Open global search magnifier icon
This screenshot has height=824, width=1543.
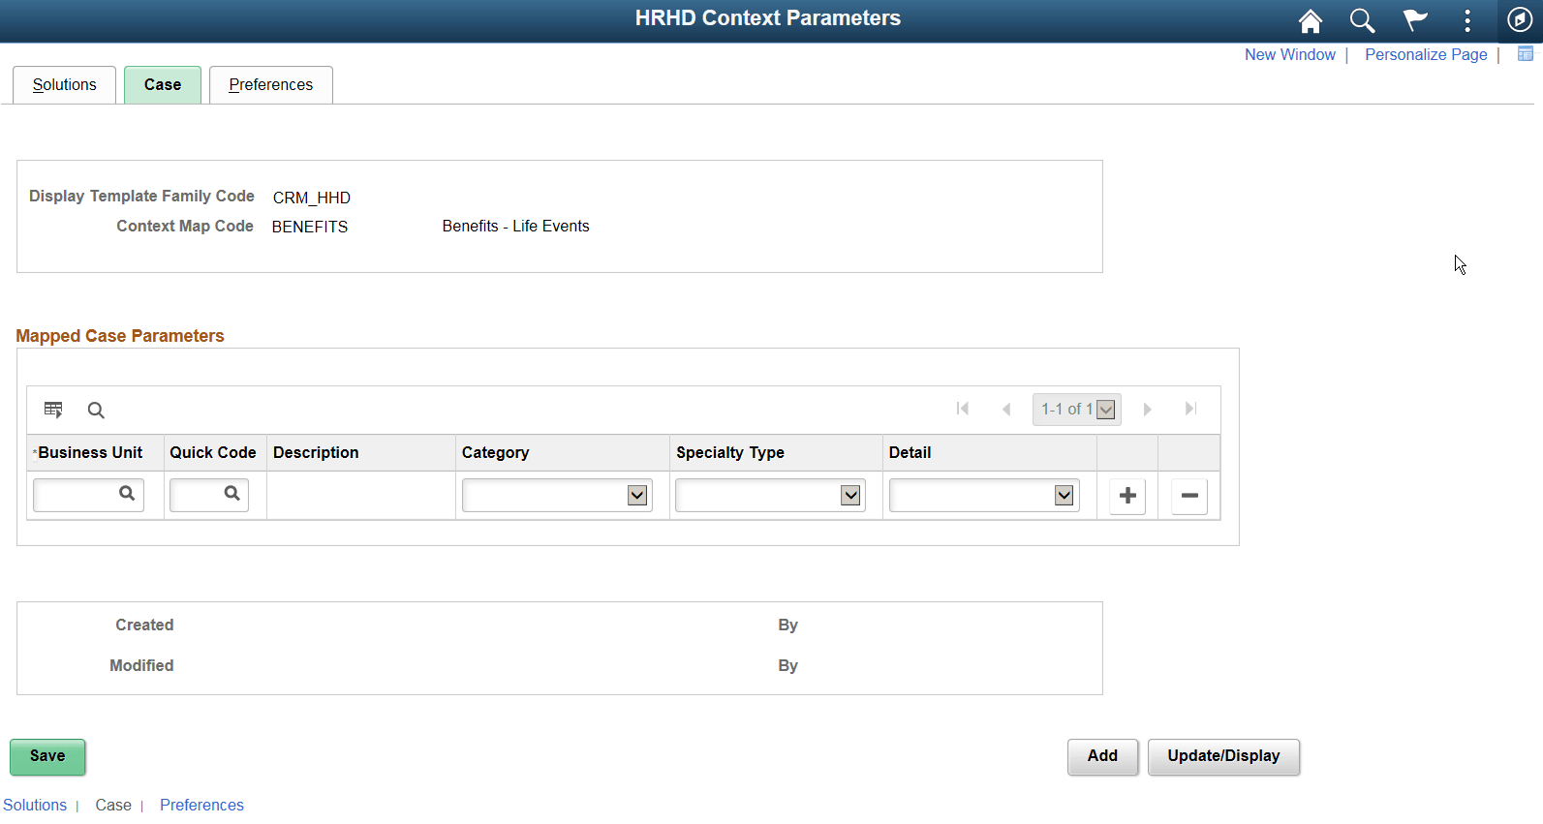point(1362,20)
